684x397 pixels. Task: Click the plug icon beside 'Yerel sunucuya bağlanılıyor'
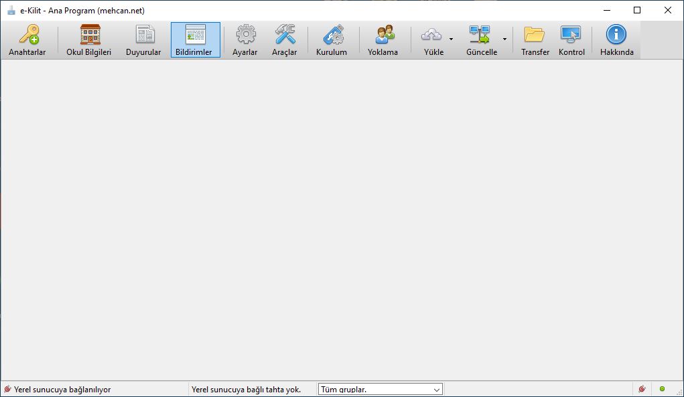click(x=7, y=389)
